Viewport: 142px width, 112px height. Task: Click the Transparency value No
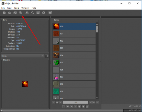(x=18, y=49)
